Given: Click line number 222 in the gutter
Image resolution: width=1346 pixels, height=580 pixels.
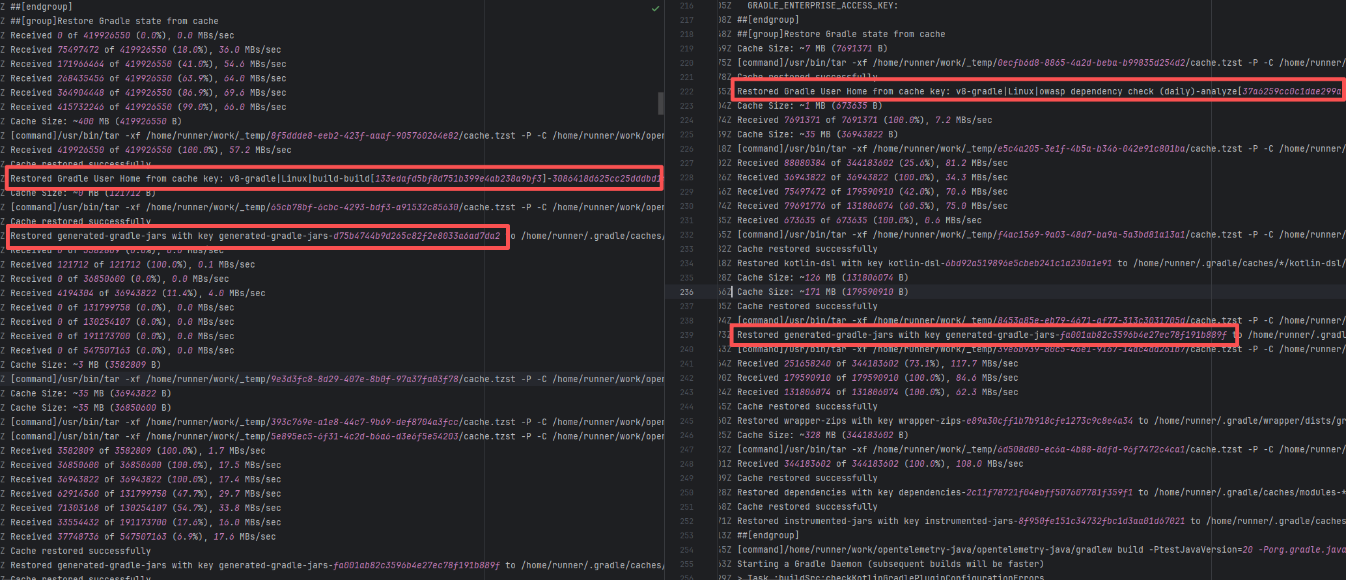Looking at the screenshot, I should pos(686,92).
